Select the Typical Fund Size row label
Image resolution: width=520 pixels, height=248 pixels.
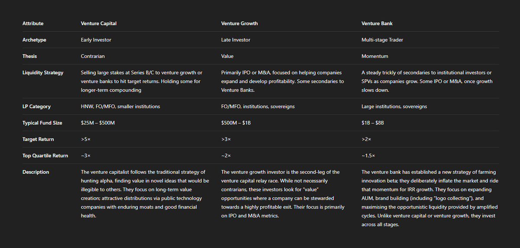pyautogui.click(x=42, y=123)
